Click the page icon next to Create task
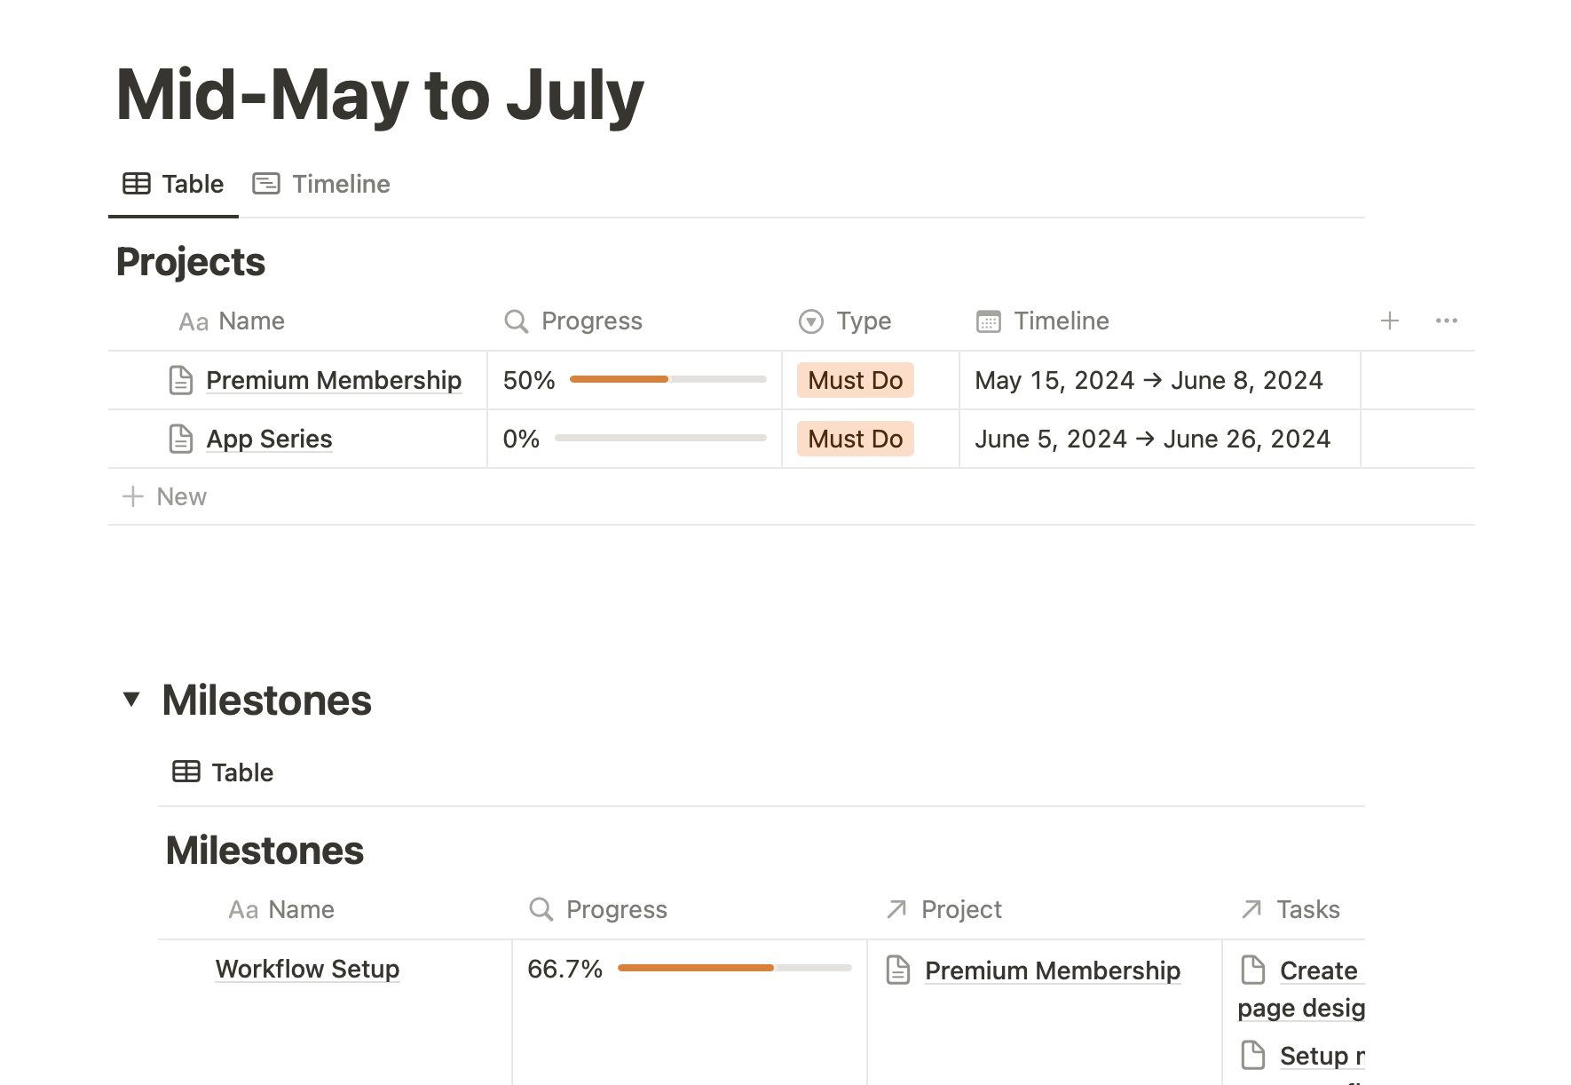The width and height of the screenshot is (1571, 1085). pos(1252,970)
